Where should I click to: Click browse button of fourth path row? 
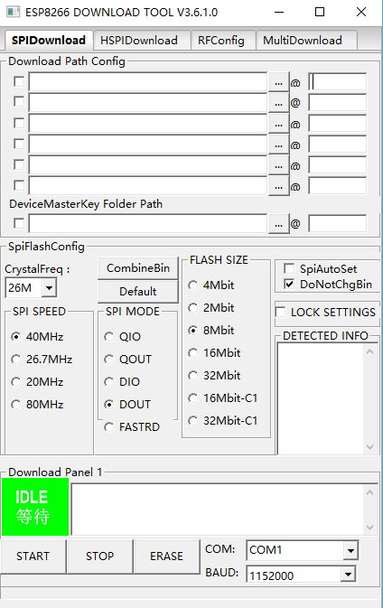pyautogui.click(x=278, y=145)
